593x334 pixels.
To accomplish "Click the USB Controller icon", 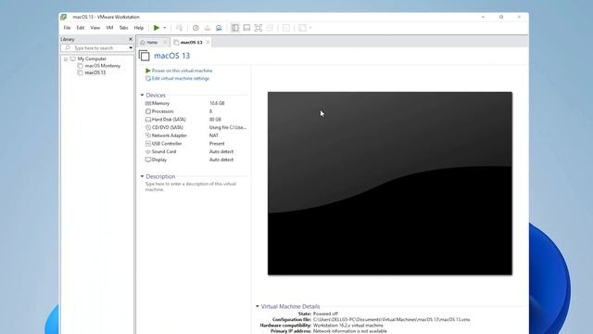I will (148, 144).
